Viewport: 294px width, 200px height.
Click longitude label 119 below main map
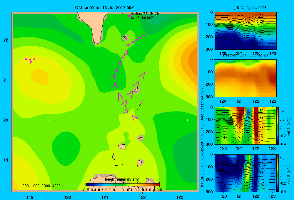point(30,197)
